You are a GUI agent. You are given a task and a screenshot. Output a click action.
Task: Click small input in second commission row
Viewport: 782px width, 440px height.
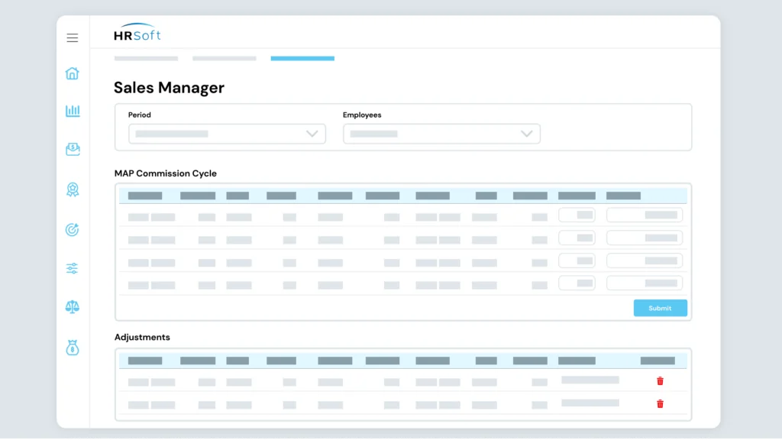[x=577, y=238]
